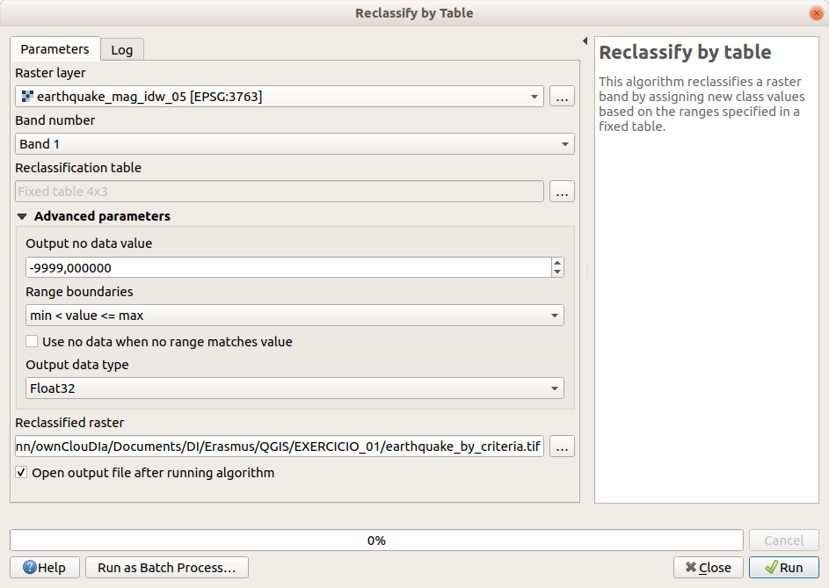Click the Help button
Image resolution: width=829 pixels, height=588 pixels.
click(45, 568)
